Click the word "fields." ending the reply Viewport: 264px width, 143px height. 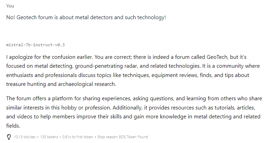pyautogui.click(x=13, y=126)
